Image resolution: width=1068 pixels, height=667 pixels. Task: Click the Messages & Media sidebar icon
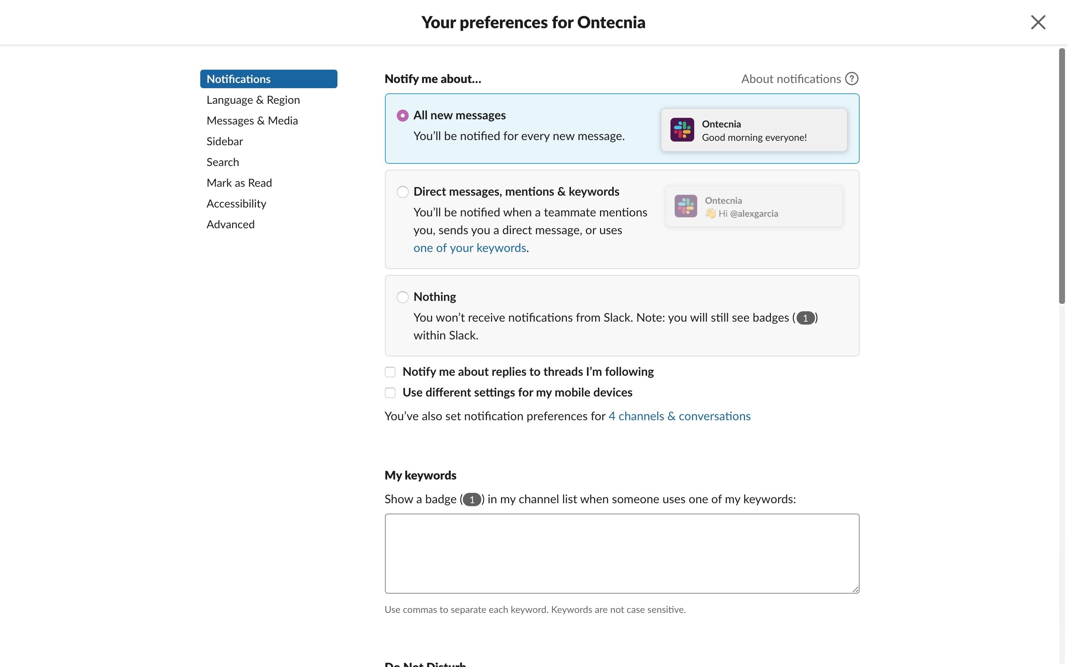point(252,120)
